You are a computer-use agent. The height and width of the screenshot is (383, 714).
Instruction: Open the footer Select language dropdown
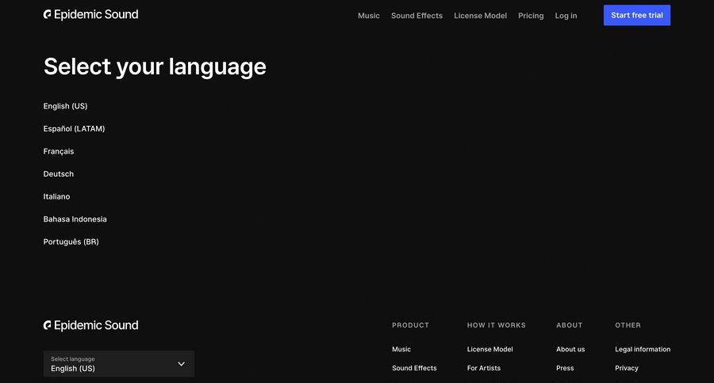[x=119, y=363]
